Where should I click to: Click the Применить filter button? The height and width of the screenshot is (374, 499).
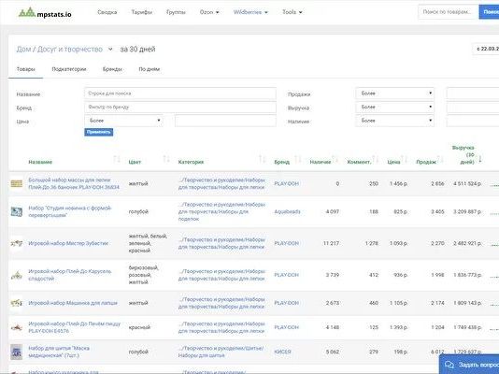(x=99, y=132)
